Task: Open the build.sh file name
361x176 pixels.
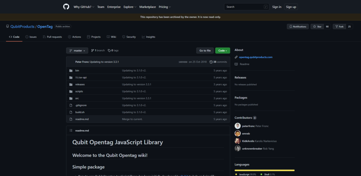Action: coord(80,112)
